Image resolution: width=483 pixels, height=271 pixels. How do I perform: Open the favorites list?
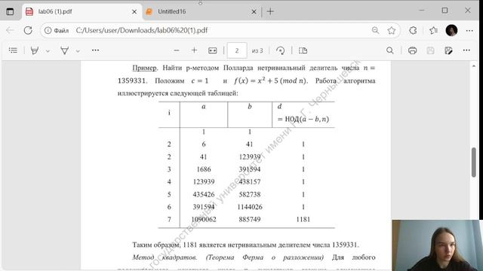tap(433, 30)
